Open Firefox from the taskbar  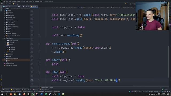24,94
